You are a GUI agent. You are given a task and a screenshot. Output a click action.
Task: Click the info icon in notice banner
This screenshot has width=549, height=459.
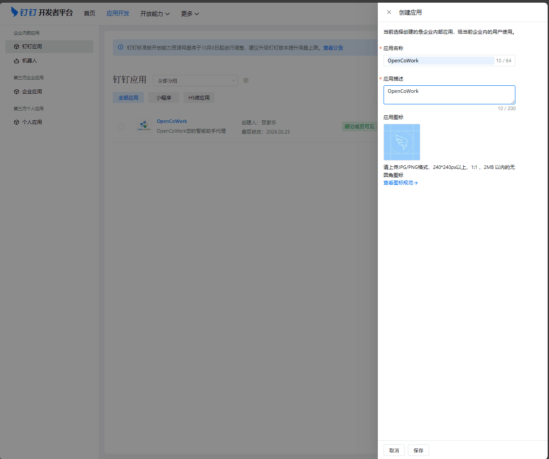tap(120, 48)
